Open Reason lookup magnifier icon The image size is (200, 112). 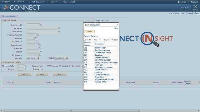26,69
